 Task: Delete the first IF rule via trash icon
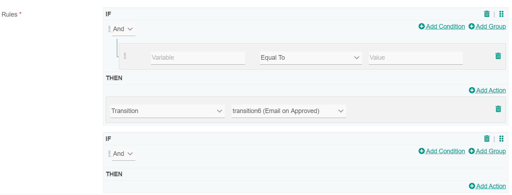click(487, 14)
